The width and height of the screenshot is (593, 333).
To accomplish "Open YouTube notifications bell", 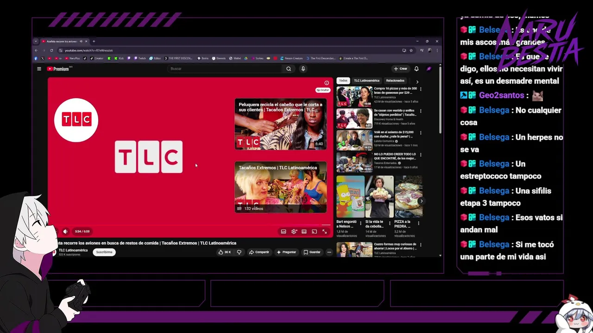I will pos(416,69).
